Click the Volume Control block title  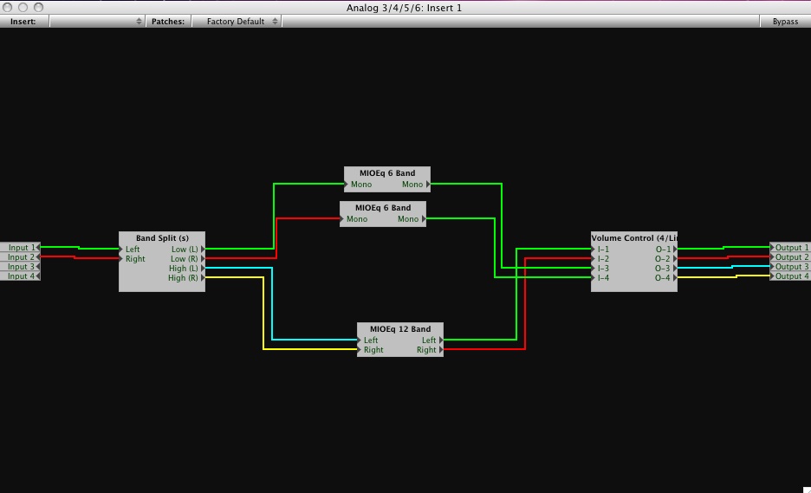[x=634, y=237]
